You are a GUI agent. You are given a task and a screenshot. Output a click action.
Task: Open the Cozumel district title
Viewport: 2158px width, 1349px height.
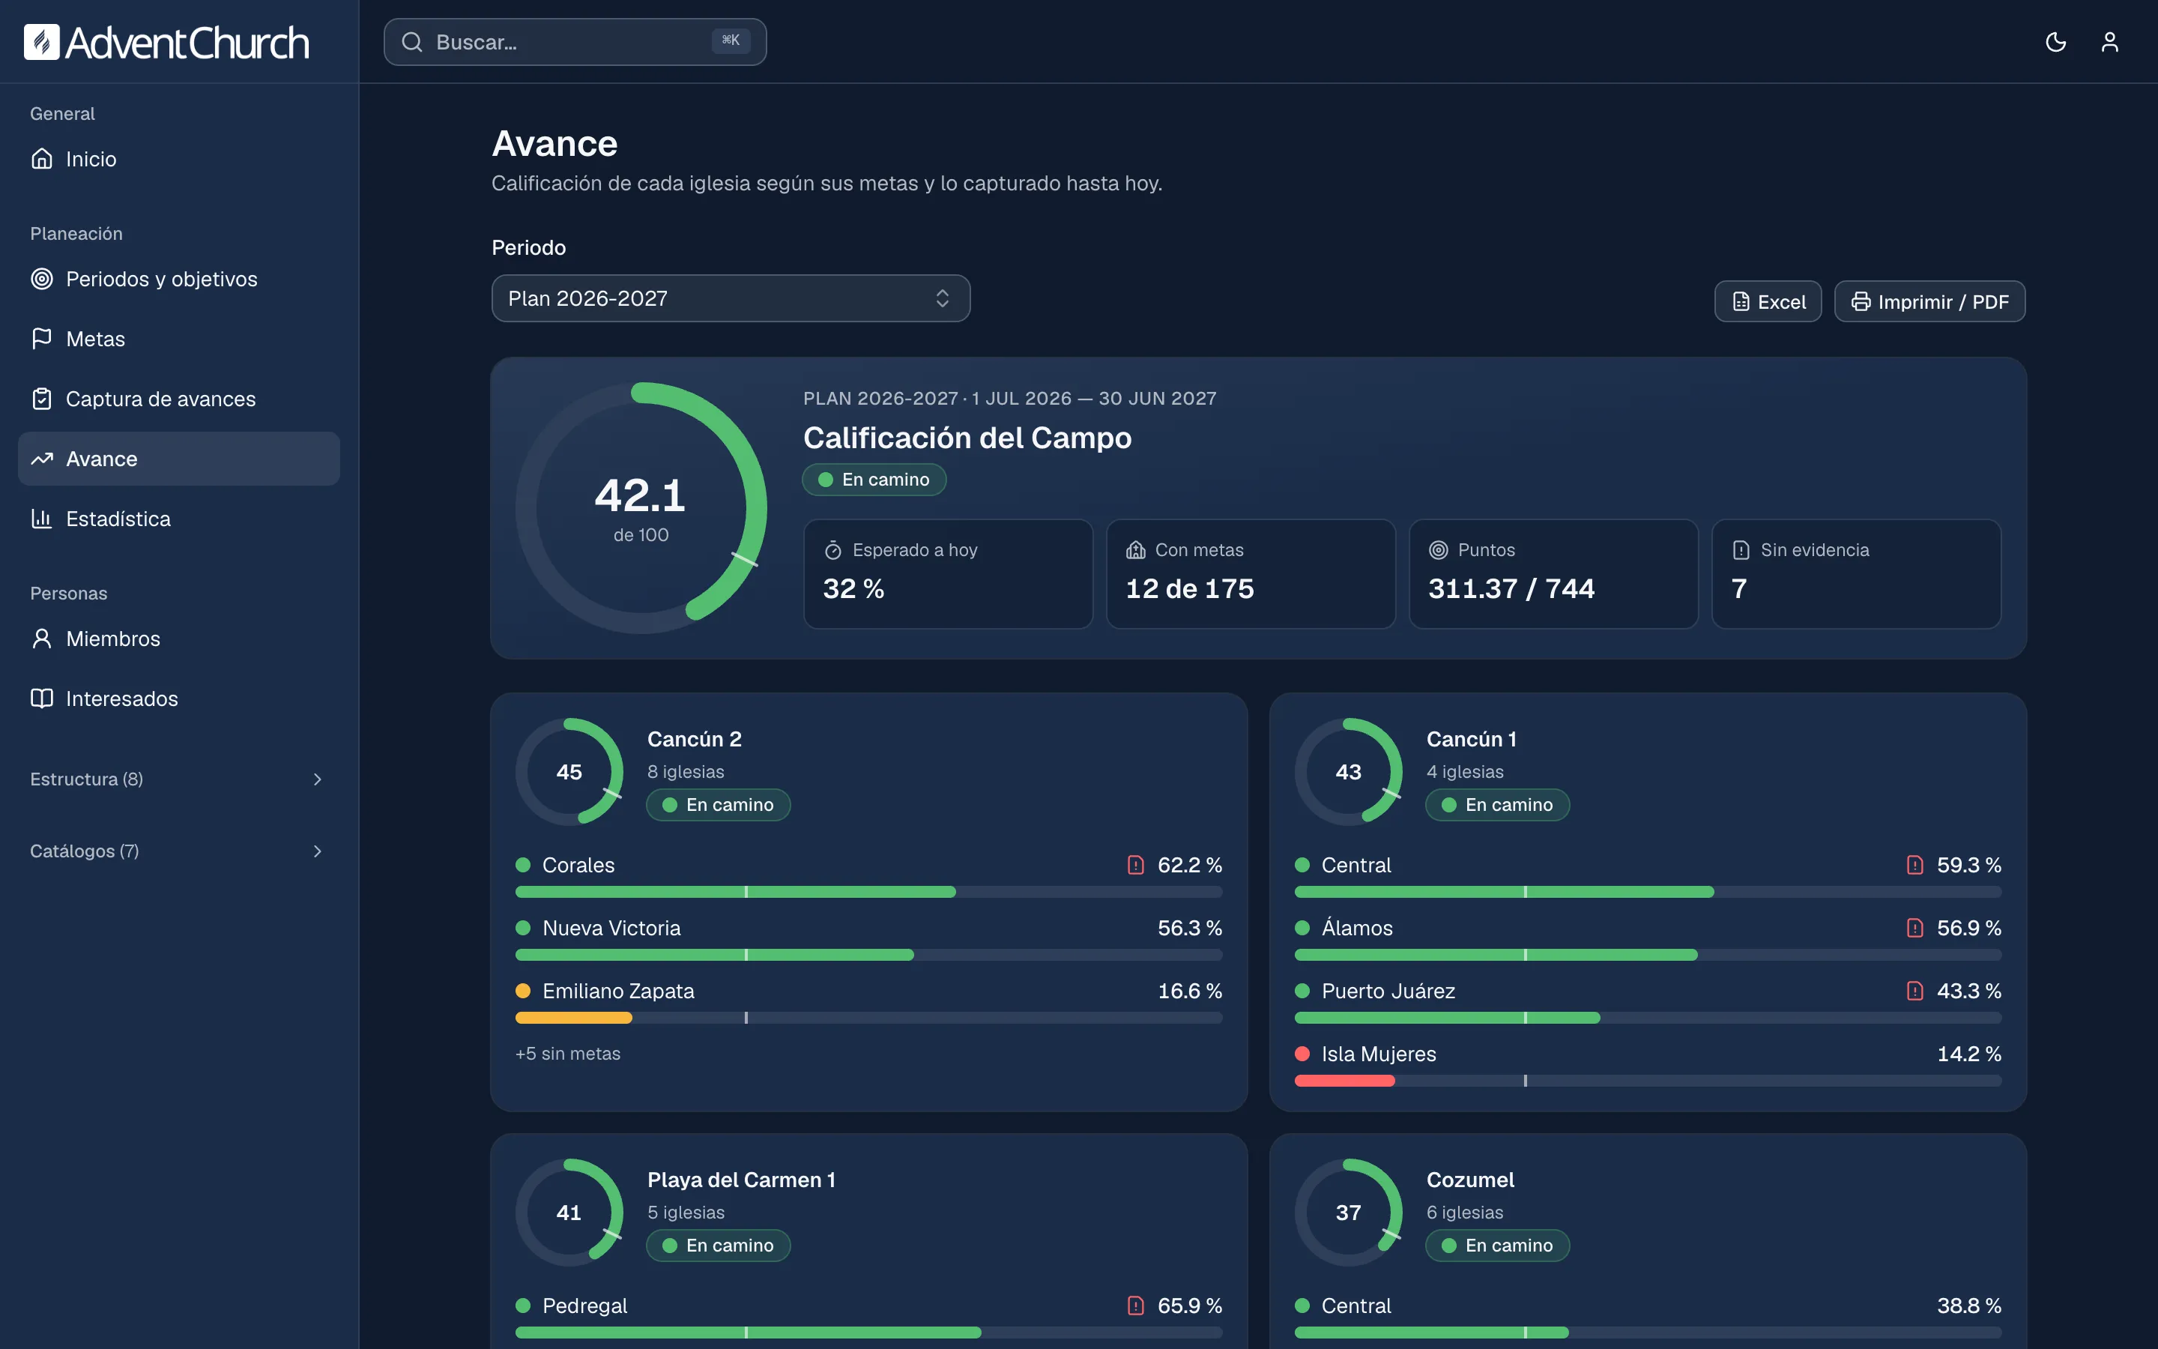[1470, 1180]
